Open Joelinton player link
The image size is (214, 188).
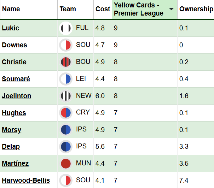coord(16,96)
